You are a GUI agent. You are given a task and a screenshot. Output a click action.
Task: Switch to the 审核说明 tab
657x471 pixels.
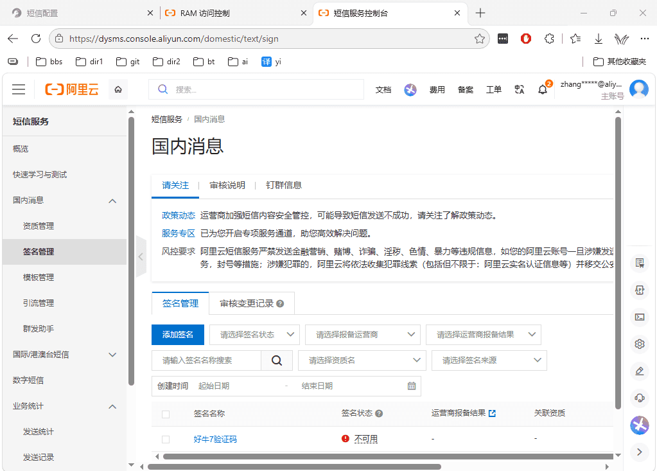tap(227, 185)
